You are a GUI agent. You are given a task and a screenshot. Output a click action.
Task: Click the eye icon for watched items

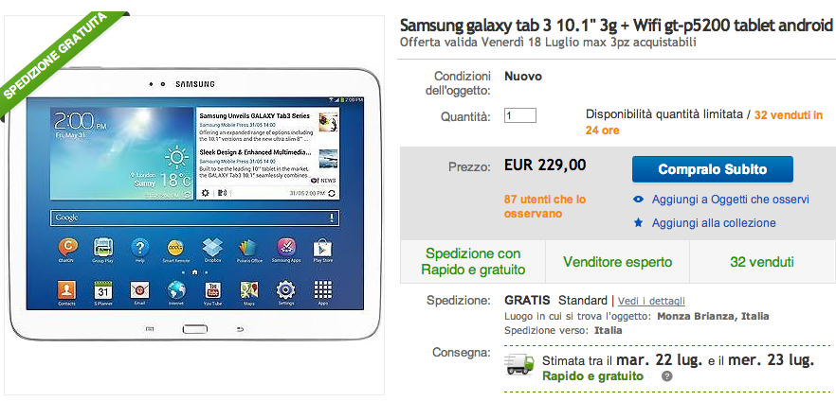[x=638, y=200]
